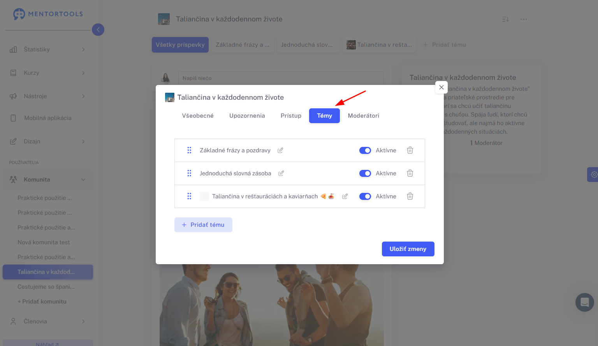Switch to the Moderátori tab
This screenshot has width=598, height=346.
(x=364, y=116)
